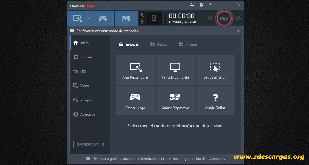The image size is (309, 165).
Task: Switch to the Imagen tab
Action: pos(188,44)
